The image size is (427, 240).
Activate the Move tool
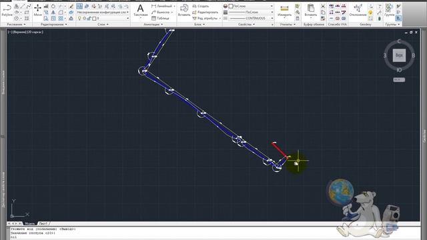[x=37, y=11]
